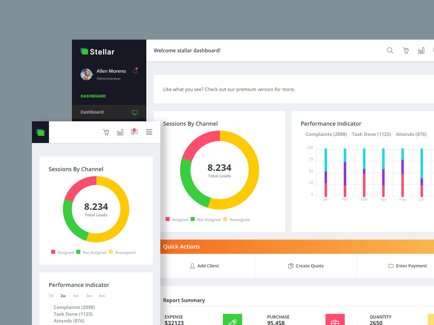Click the Jan bar in Performance Indicator chart

(x=326, y=172)
